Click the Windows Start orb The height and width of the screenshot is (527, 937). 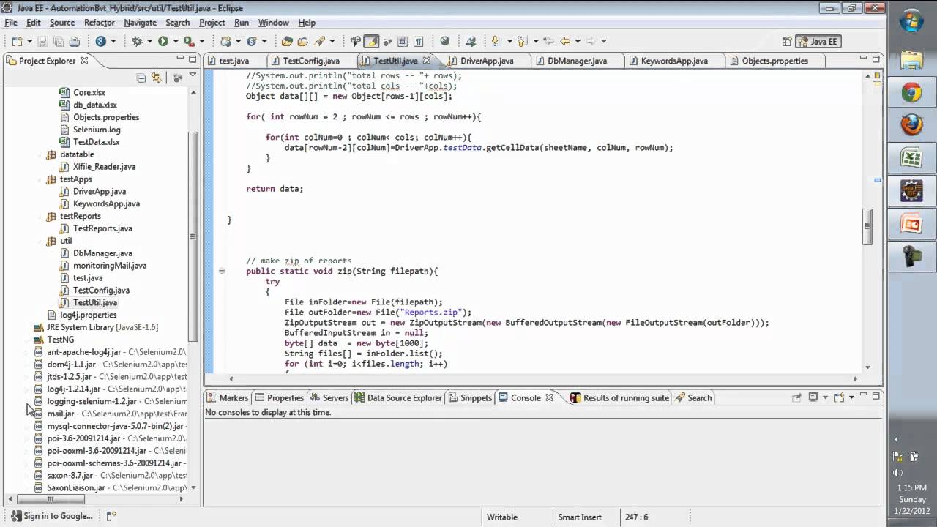911,22
